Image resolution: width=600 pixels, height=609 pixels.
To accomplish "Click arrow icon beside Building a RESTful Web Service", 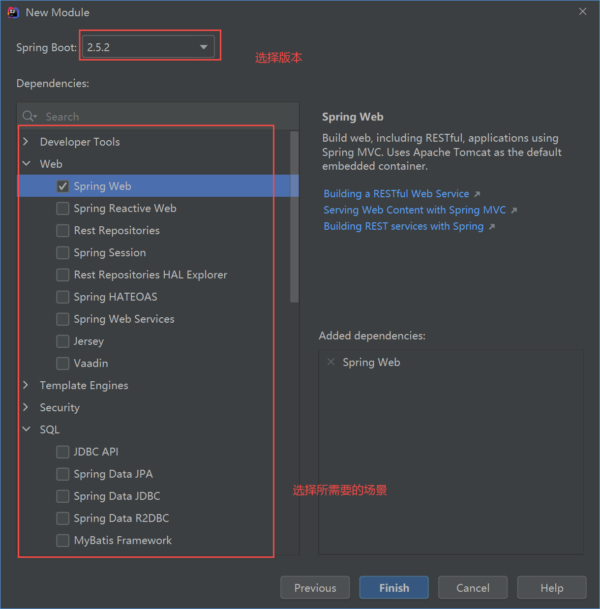I will 477,194.
